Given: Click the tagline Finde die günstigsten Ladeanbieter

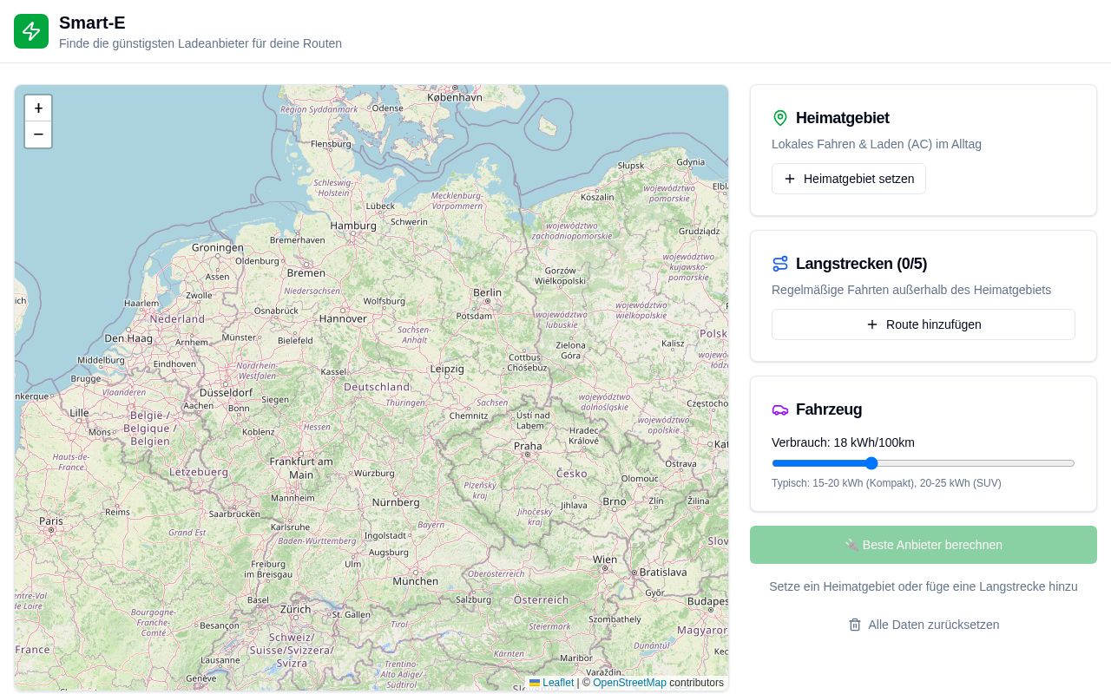Looking at the screenshot, I should pos(201,43).
